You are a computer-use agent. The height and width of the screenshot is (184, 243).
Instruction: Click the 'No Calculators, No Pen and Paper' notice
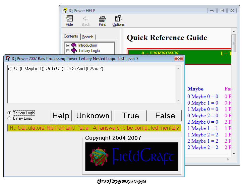[x=95, y=128]
